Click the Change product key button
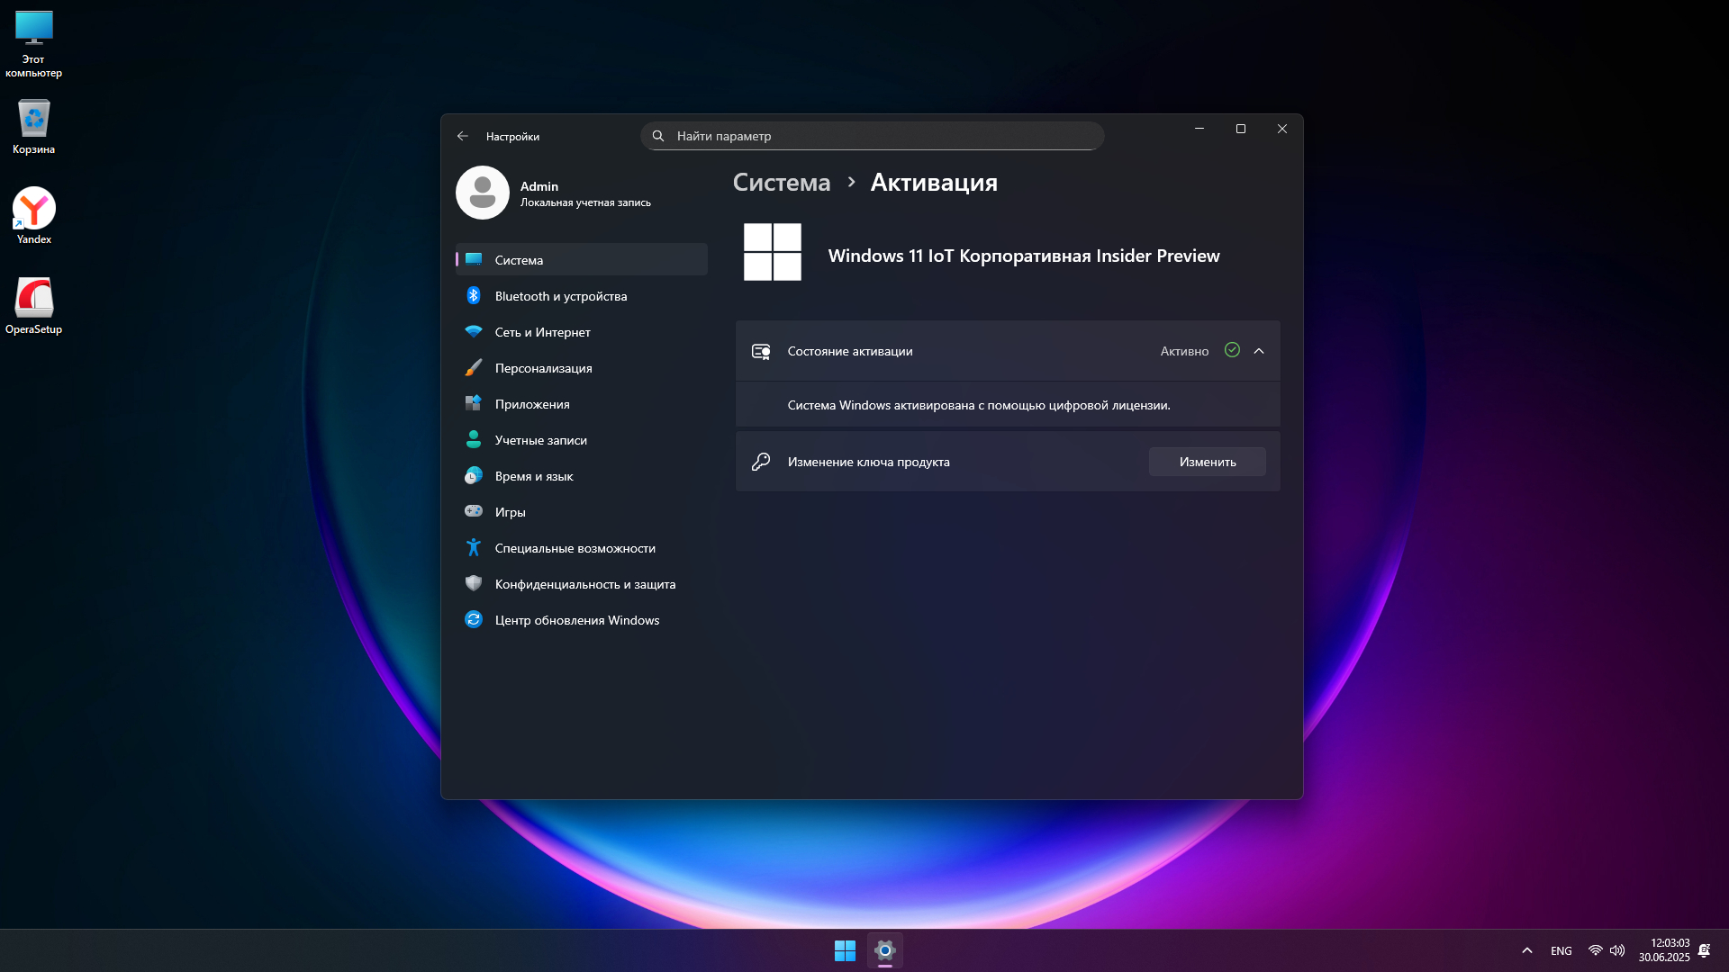Image resolution: width=1729 pixels, height=972 pixels. point(1207,462)
